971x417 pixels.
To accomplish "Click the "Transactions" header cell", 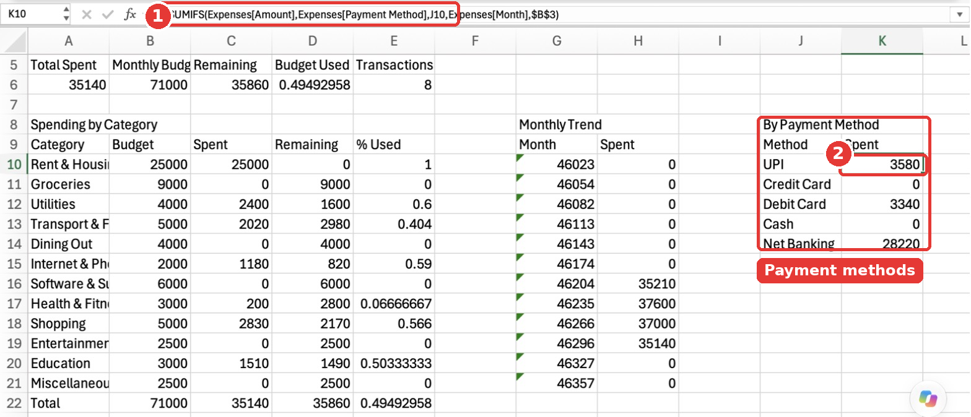I will 394,65.
